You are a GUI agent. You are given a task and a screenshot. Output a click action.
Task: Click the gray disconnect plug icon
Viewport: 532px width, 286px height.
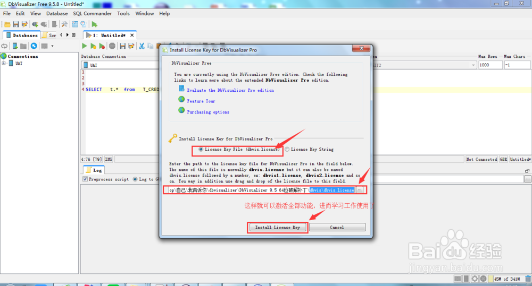44,24
